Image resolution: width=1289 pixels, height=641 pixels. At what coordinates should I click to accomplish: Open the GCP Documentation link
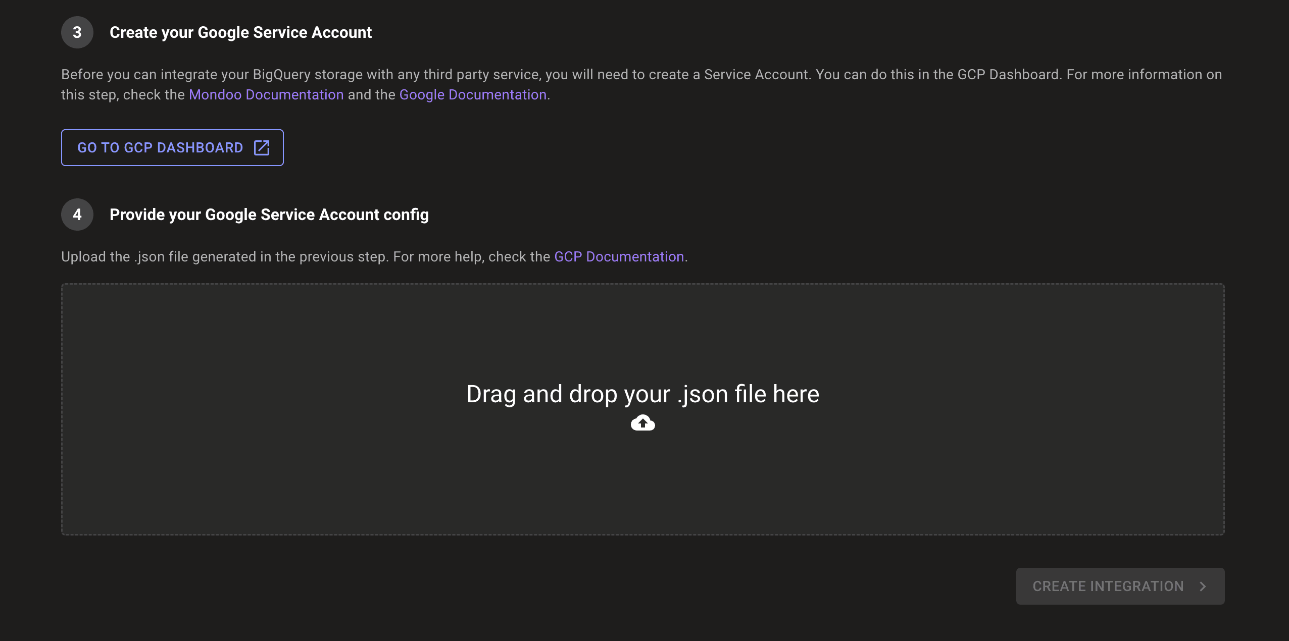point(619,257)
